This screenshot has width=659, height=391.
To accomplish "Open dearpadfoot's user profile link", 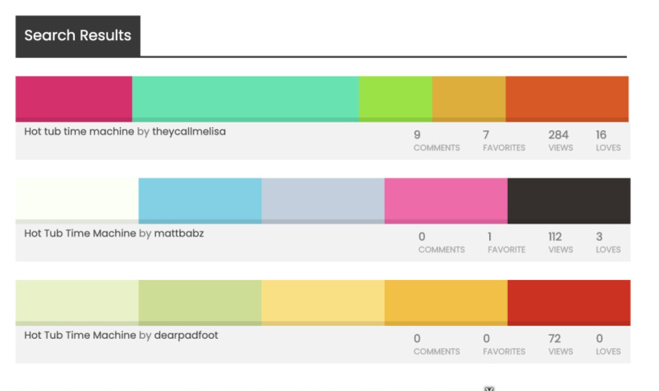I will (186, 336).
